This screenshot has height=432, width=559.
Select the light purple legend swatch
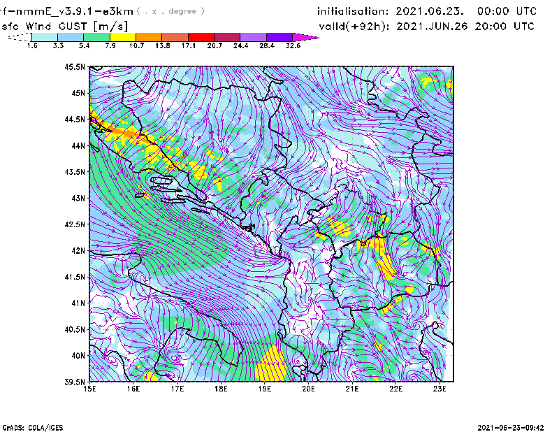[x=253, y=37]
